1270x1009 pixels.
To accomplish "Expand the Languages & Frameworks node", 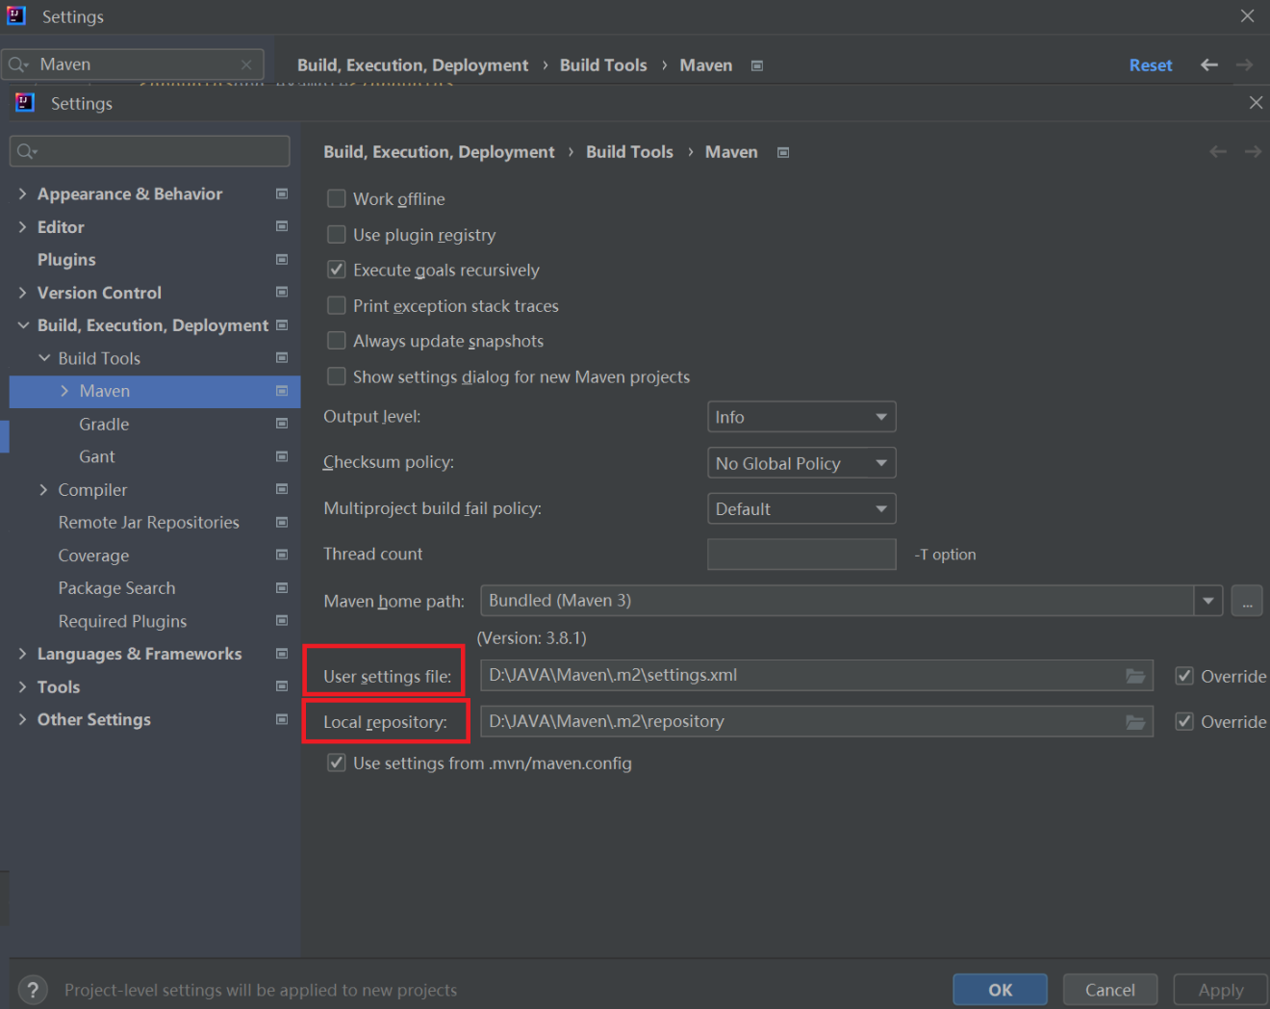I will 22,654.
